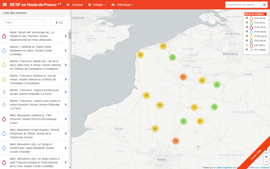Click the orange 281 cluster near Lille

[183, 77]
